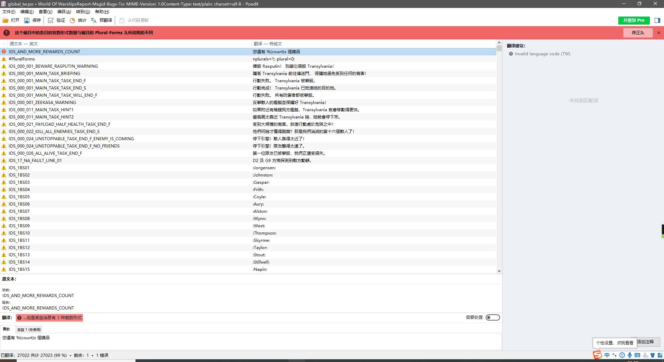
Task: Click the account login icon in the IME bar
Action: 645,355
